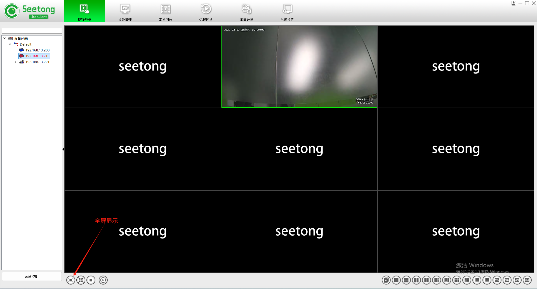Stop all video previews

[91, 280]
